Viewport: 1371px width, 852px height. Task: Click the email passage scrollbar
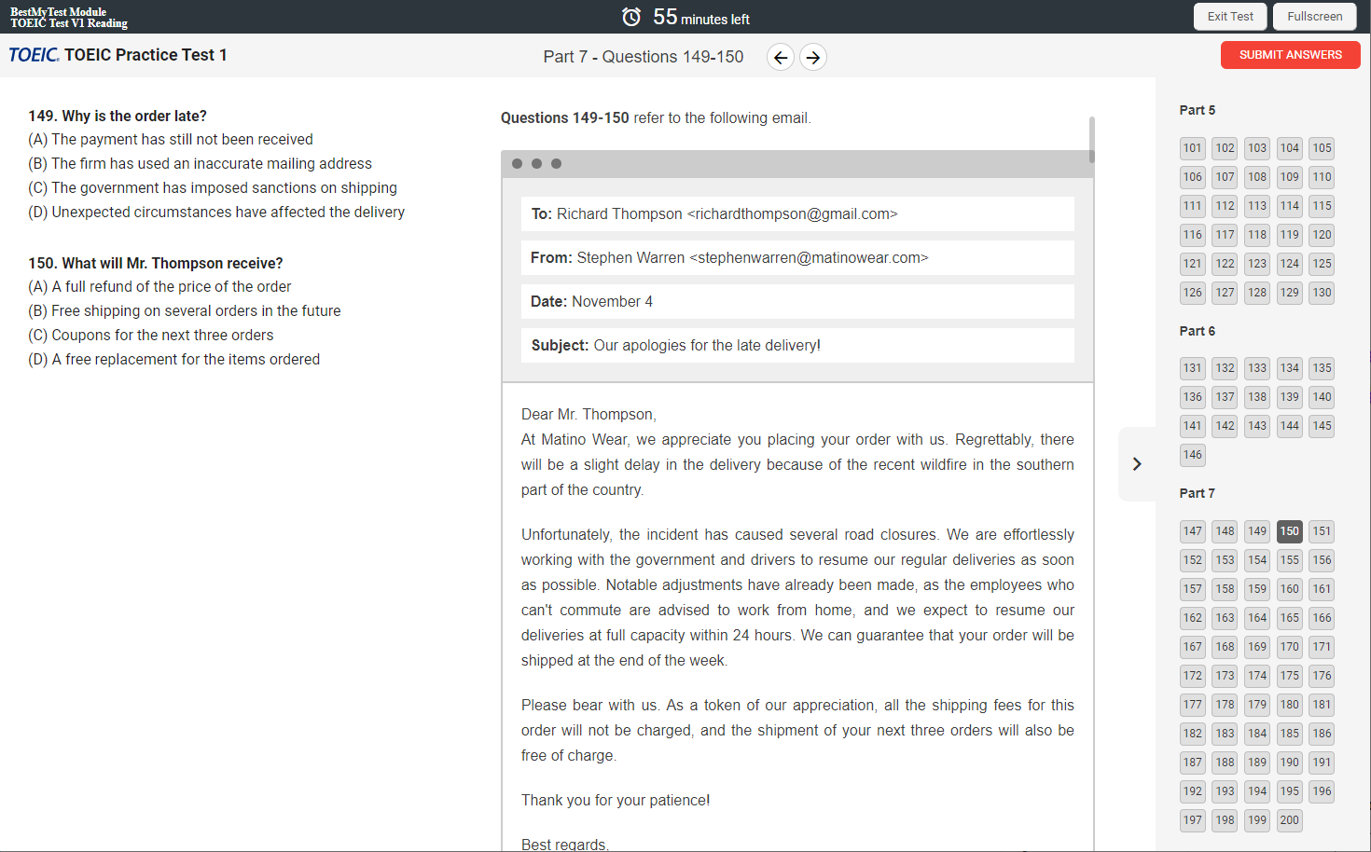click(x=1091, y=140)
